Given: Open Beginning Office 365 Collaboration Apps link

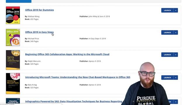Looking at the screenshot, I should click(67, 54).
